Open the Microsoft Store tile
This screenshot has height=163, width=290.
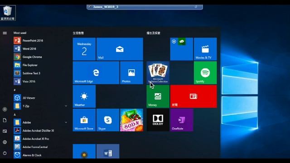84,120
